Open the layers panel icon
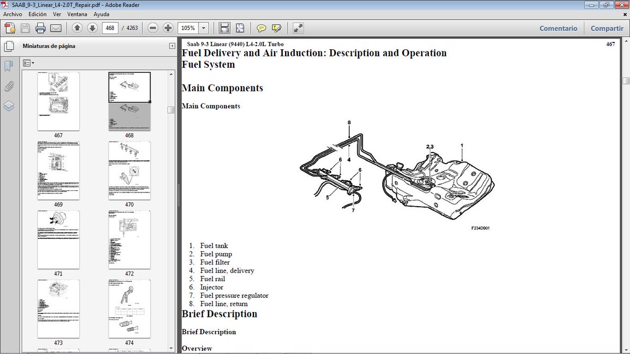 coord(9,106)
